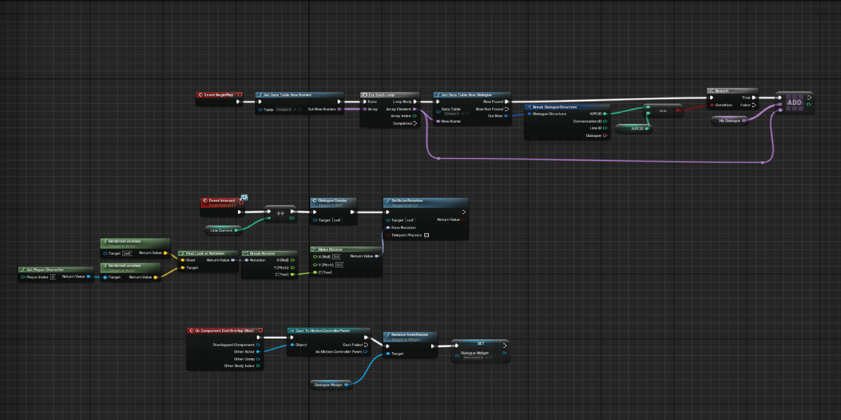The height and width of the screenshot is (420, 841).
Task: Click the New Rotation input pin
Action: (388, 228)
